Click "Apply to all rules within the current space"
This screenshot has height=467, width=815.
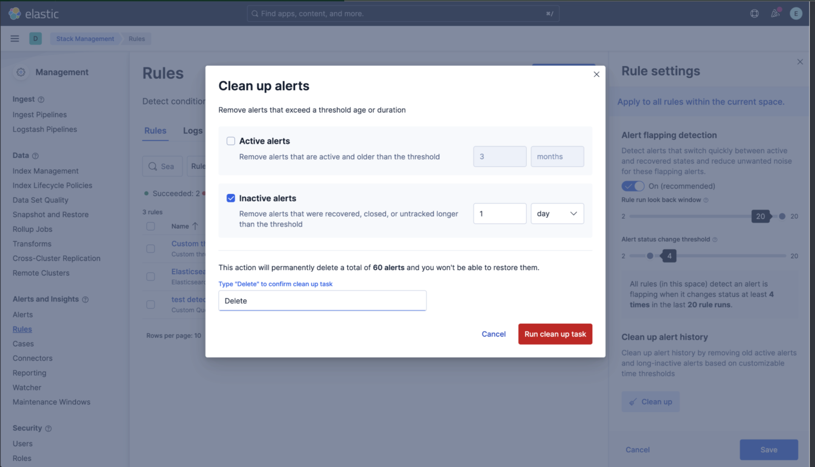pos(700,101)
